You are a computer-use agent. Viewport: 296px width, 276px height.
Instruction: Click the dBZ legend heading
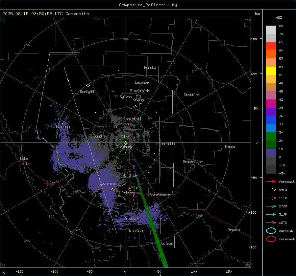(x=279, y=17)
